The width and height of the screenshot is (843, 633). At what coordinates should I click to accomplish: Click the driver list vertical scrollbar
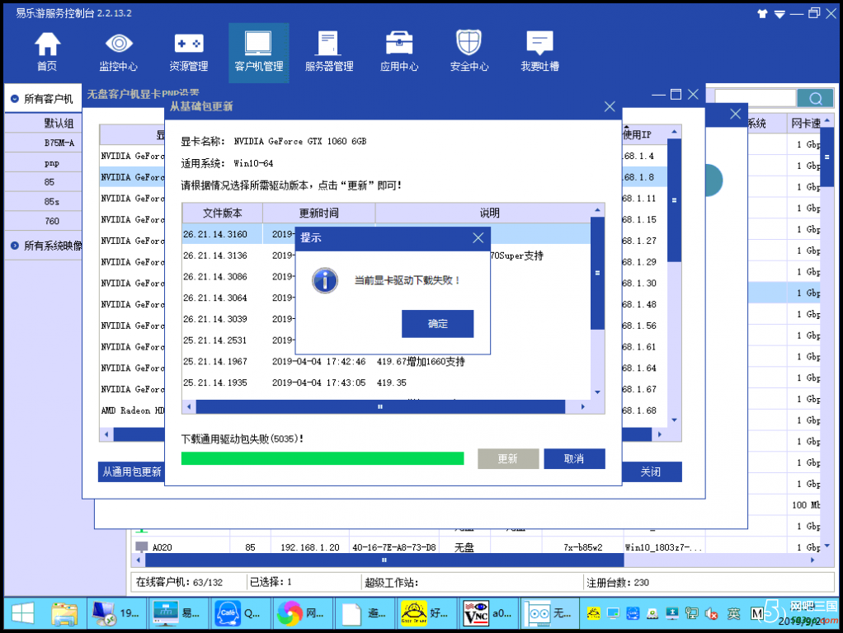click(597, 273)
